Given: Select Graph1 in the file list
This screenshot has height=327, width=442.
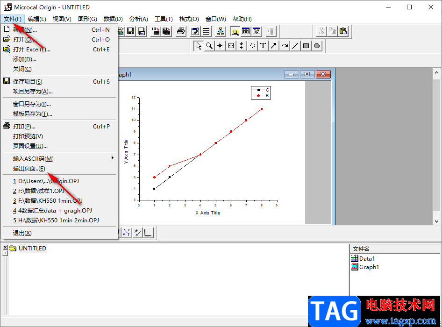Looking at the screenshot, I should [365, 267].
